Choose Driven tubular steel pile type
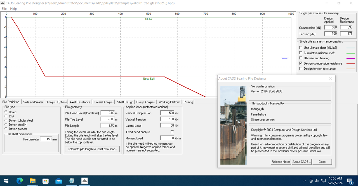This screenshot has width=358, height=186. [x=19, y=120]
